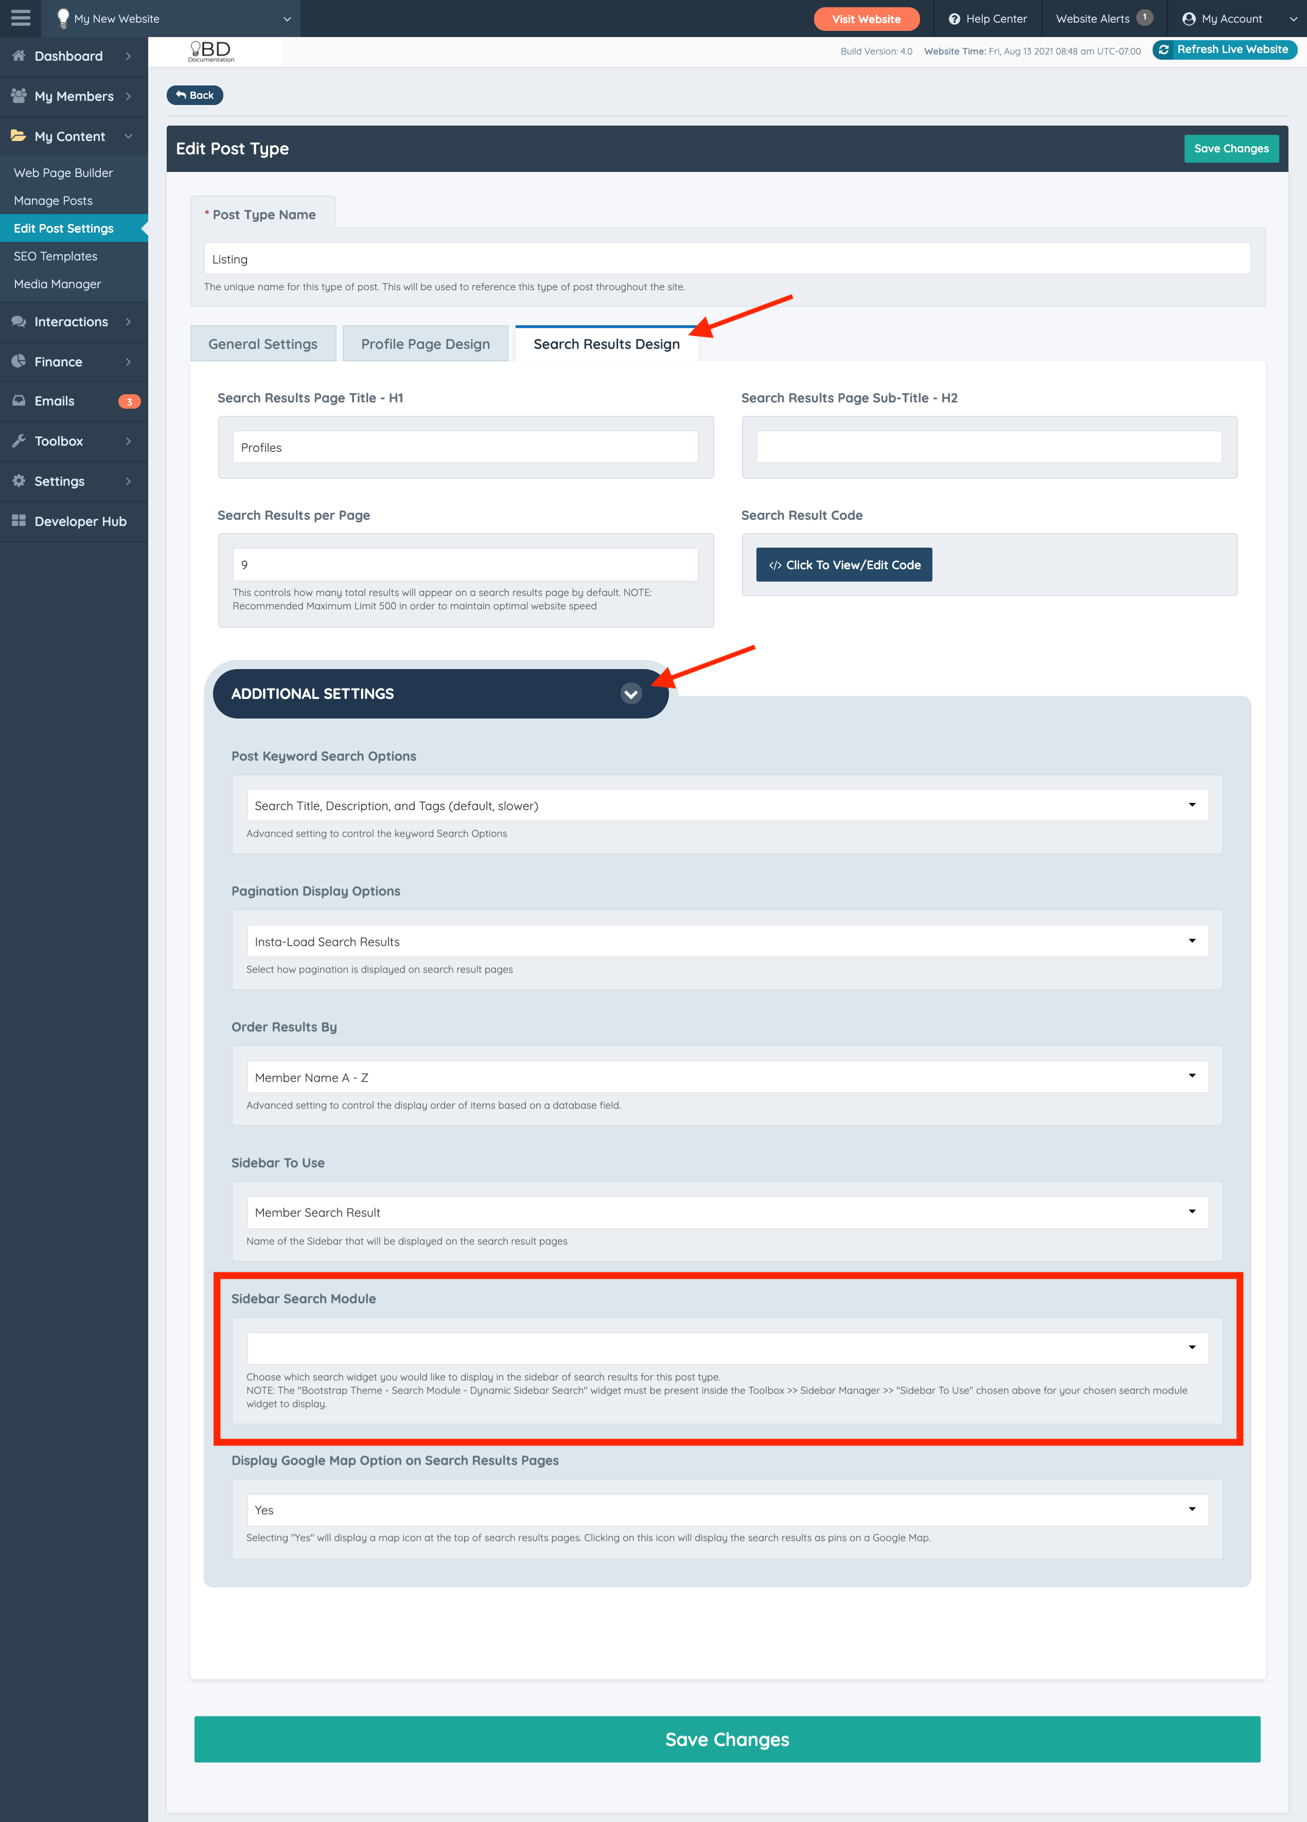Click the Back button

point(195,95)
